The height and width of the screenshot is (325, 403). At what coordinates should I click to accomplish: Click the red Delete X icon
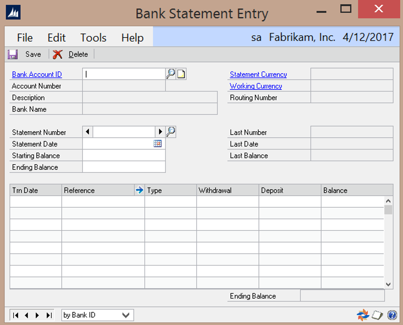(58, 54)
